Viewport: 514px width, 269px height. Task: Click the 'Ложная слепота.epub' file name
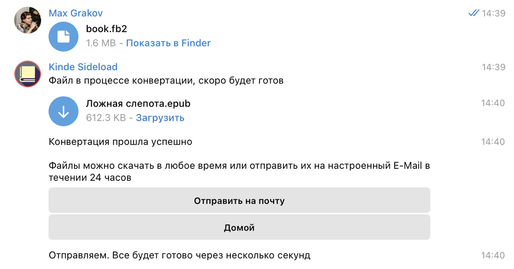coord(138,104)
